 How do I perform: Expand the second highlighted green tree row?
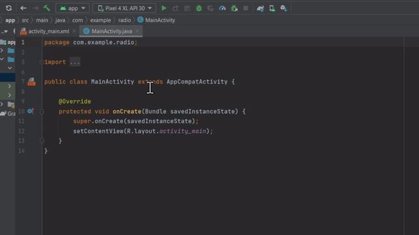pos(10,95)
